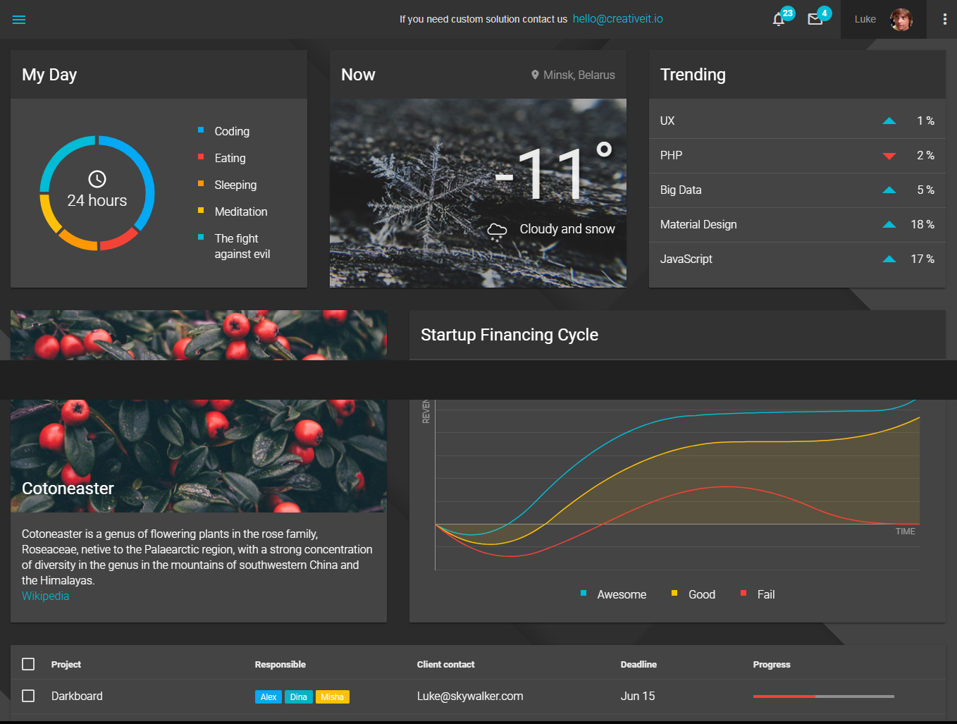The image size is (957, 724).
Task: Open the navigation hamburger menu
Action: click(x=19, y=19)
